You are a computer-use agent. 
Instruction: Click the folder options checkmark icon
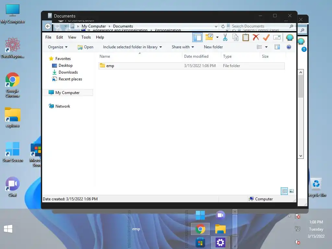click(209, 37)
